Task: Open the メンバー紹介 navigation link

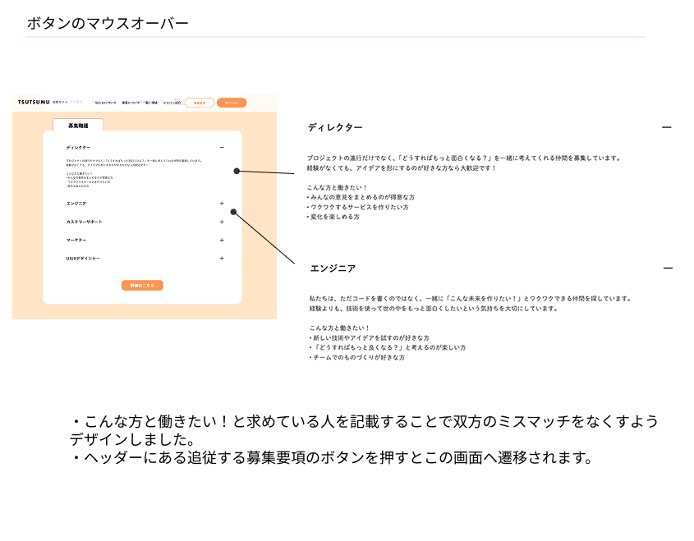Action: 172,103
